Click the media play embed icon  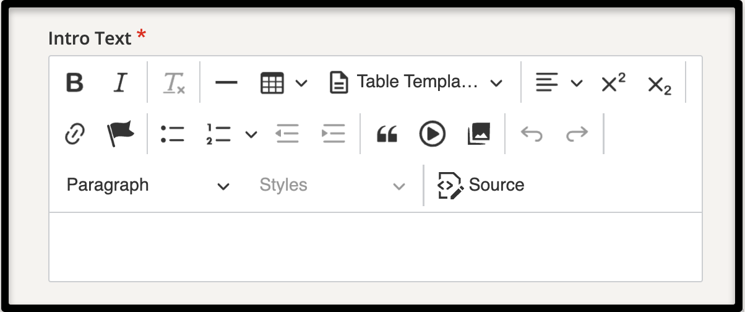433,134
